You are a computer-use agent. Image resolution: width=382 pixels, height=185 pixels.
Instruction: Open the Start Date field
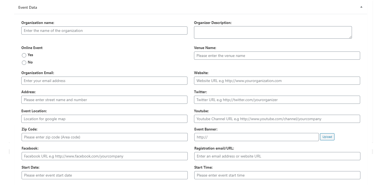104,175
